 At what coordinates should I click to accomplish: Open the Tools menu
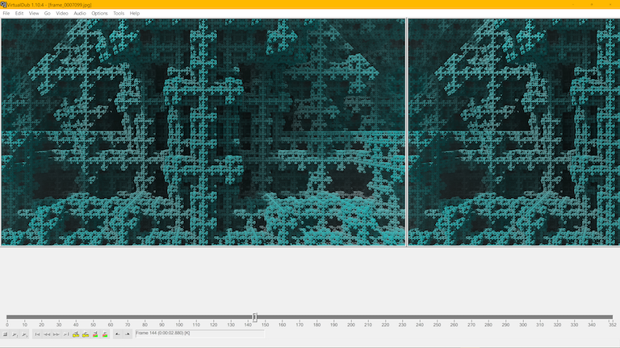(119, 13)
